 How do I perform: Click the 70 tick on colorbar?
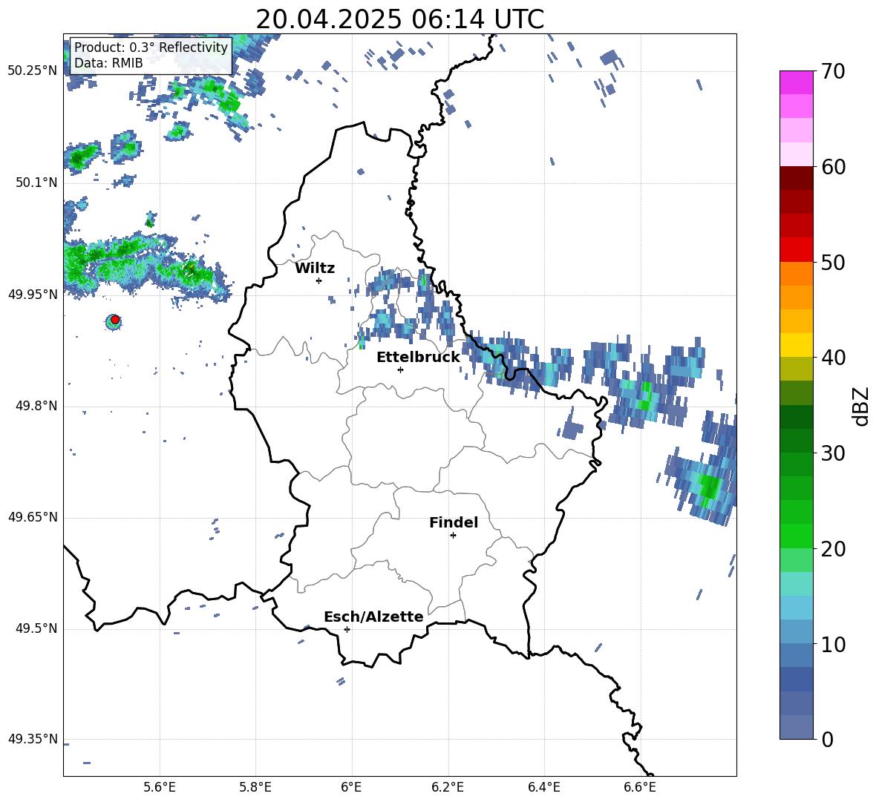pyautogui.click(x=833, y=71)
